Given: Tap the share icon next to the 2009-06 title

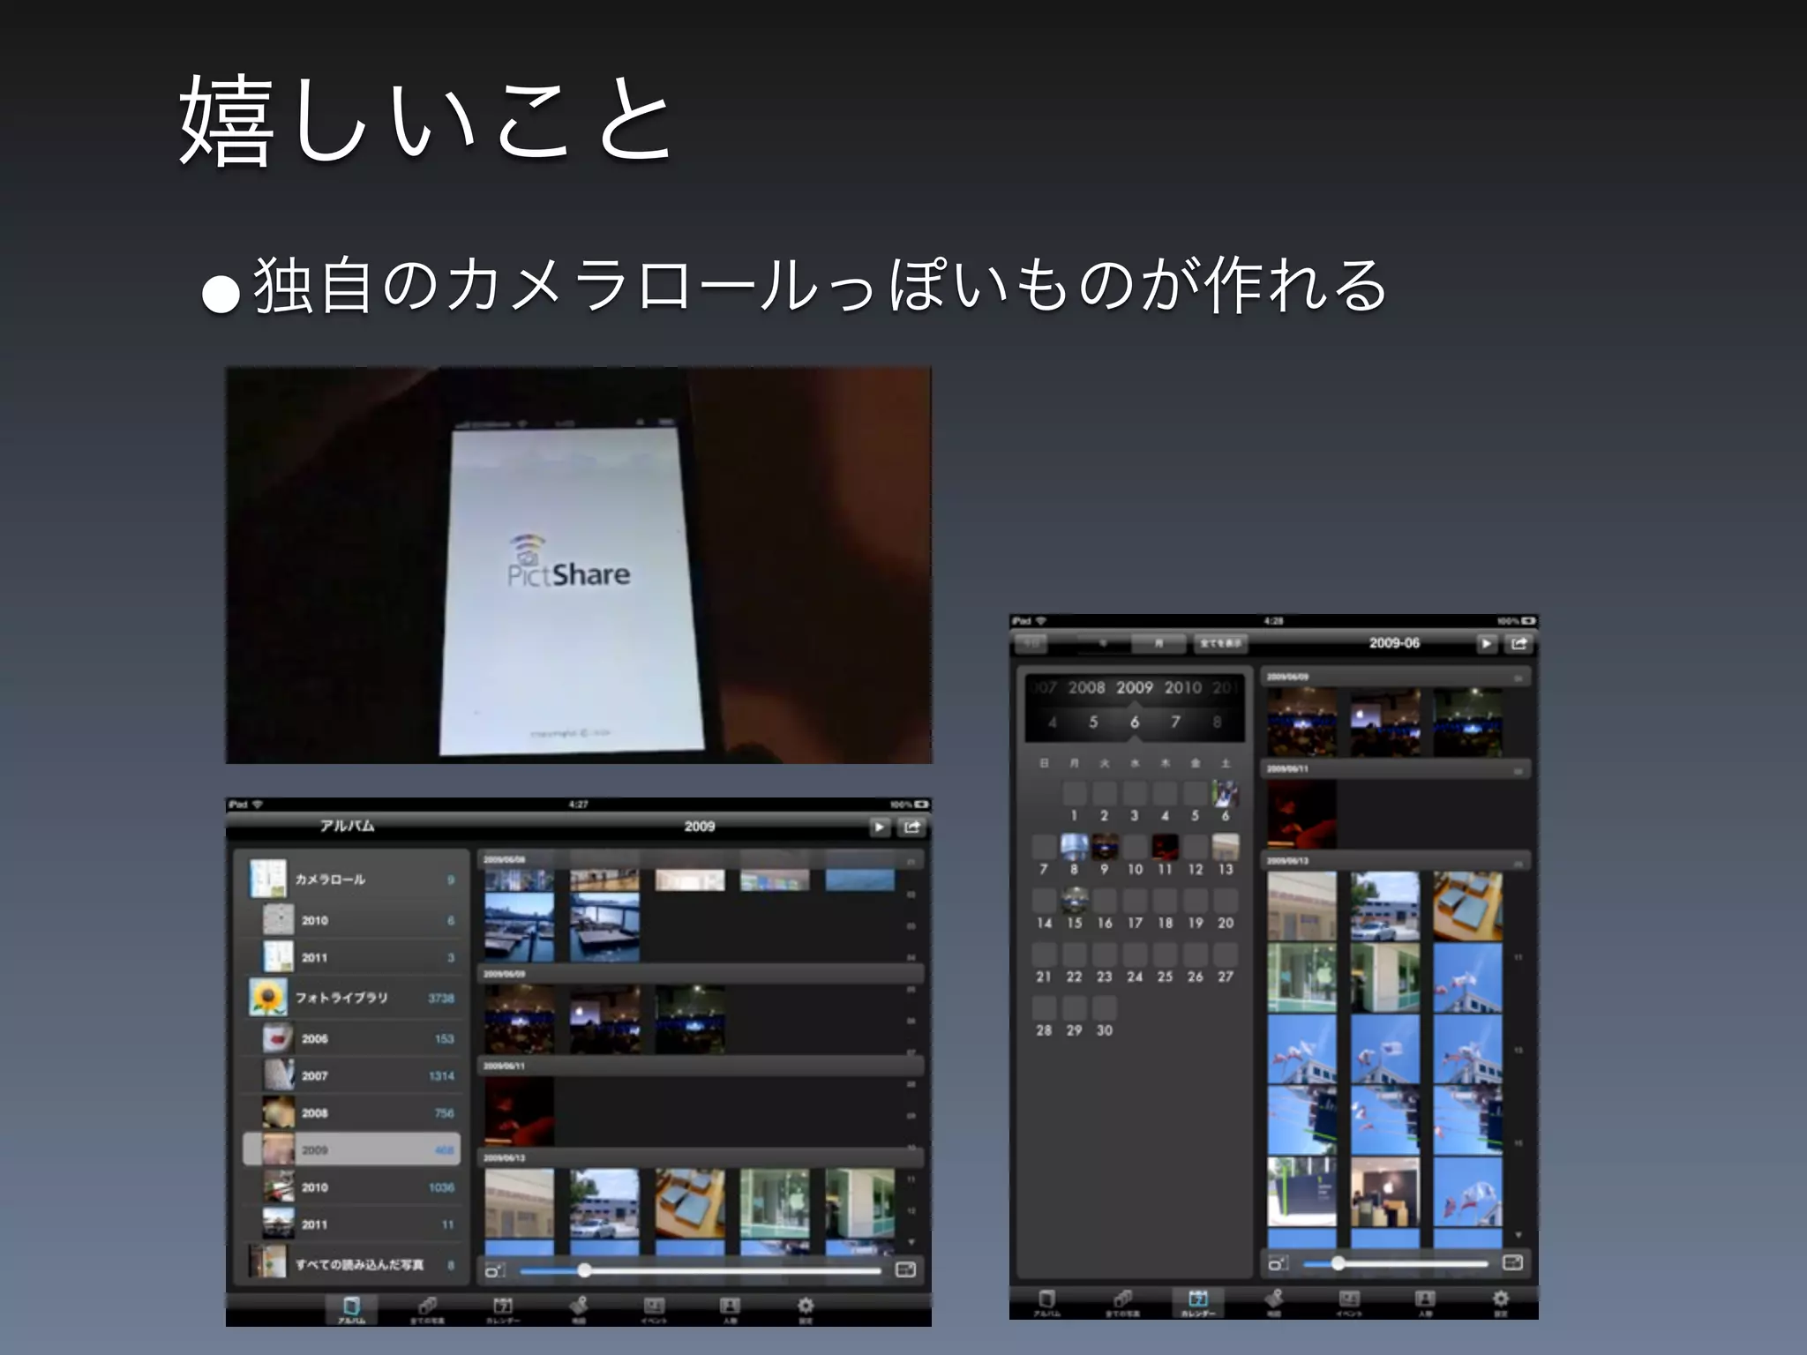Looking at the screenshot, I should 1518,643.
